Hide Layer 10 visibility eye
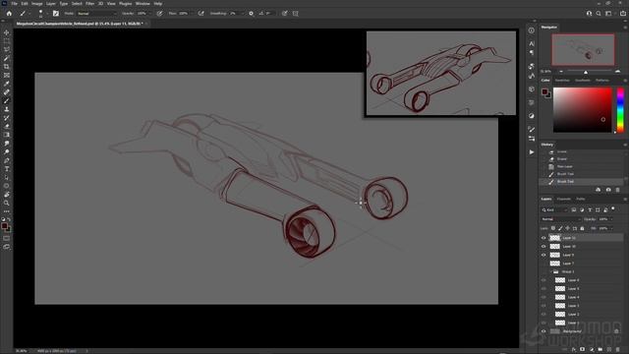The image size is (629, 354). click(x=543, y=247)
